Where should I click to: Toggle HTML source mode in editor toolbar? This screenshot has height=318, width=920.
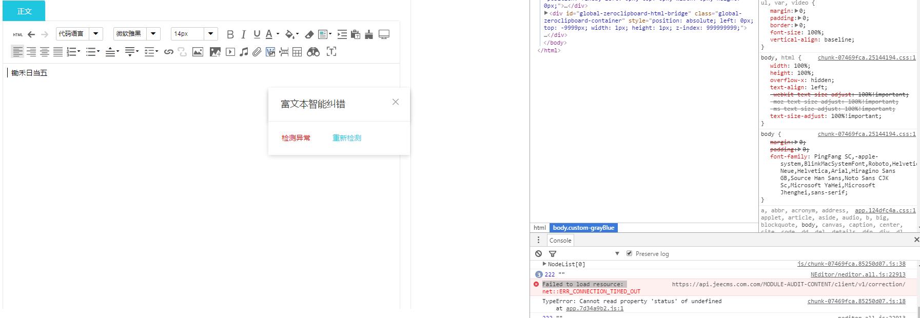click(18, 35)
